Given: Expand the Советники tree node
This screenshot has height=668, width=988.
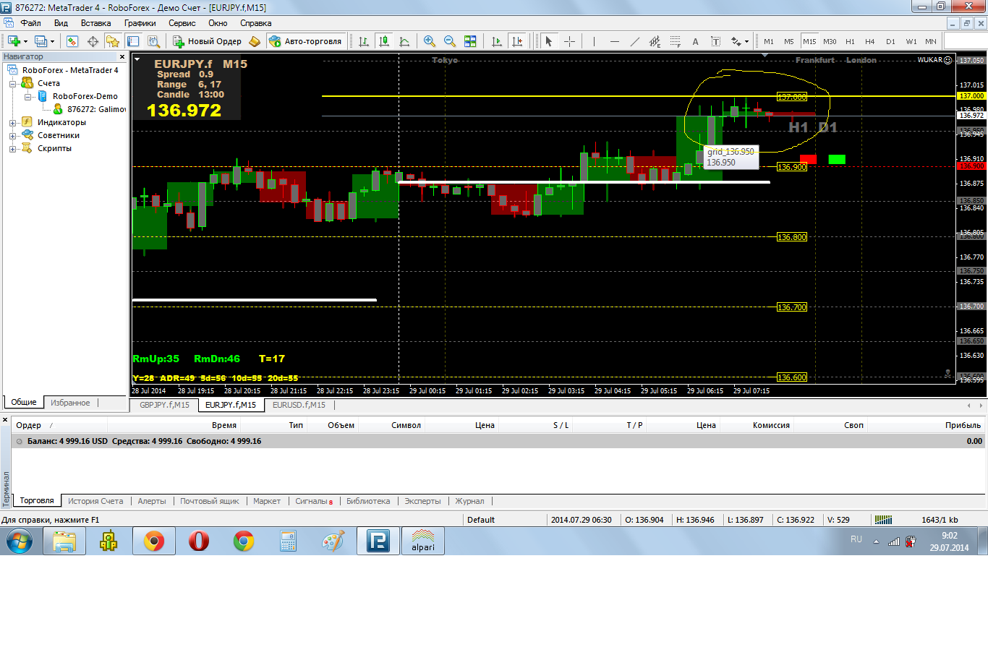Looking at the screenshot, I should pos(12,136).
